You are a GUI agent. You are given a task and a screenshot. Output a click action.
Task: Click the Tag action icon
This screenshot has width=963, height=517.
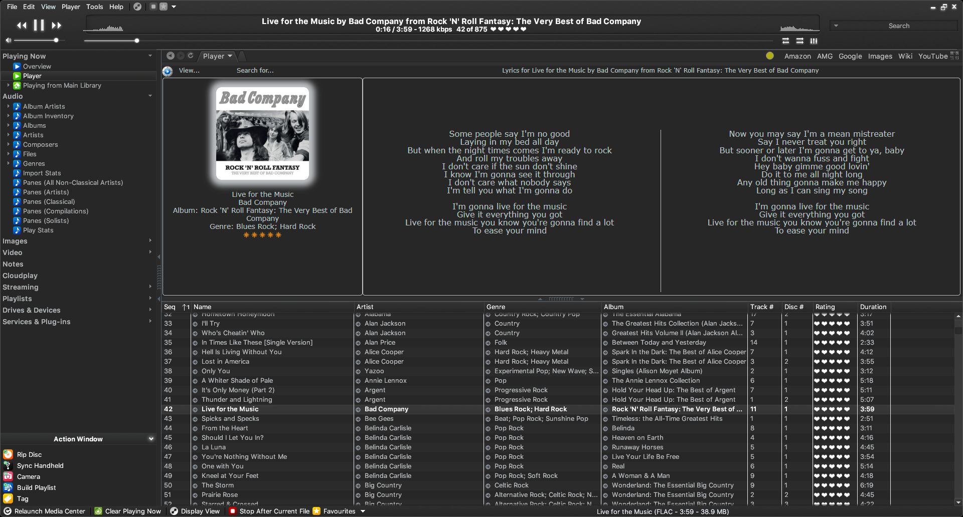tap(8, 498)
